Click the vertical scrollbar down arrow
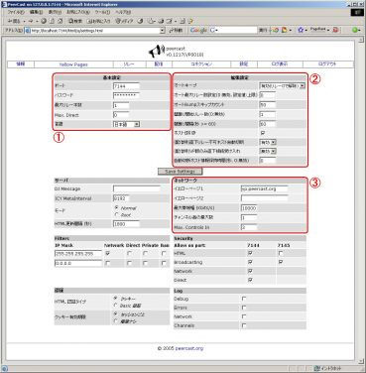The width and height of the screenshot is (366, 373). coord(361,361)
